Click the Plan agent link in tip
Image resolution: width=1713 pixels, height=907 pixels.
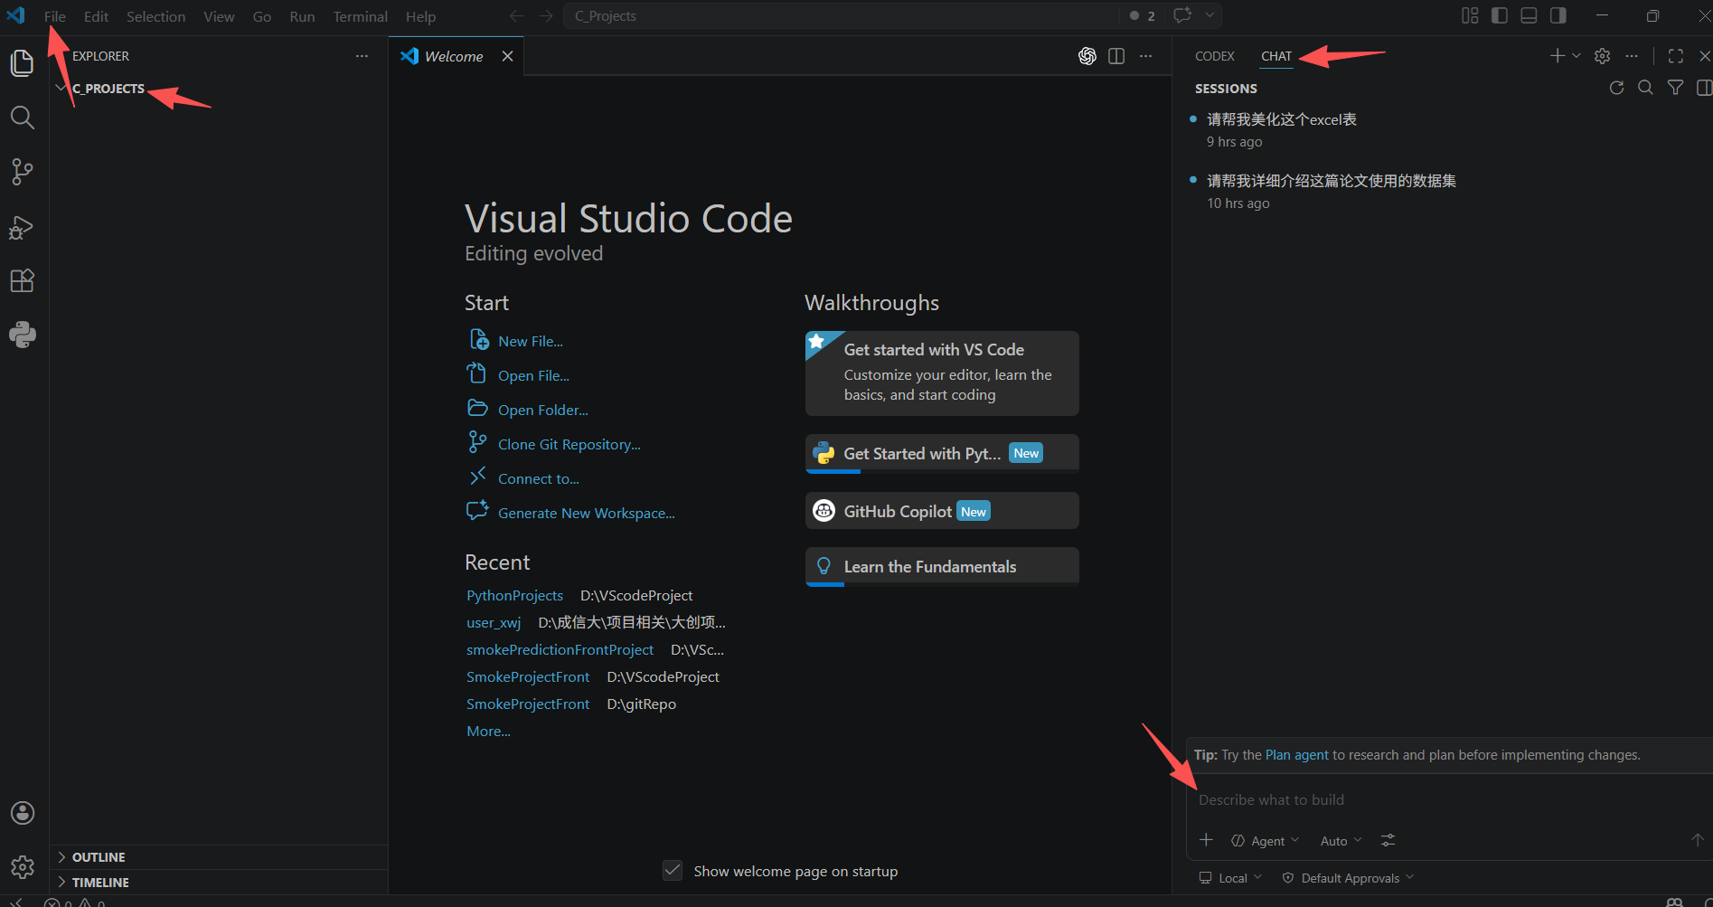click(1297, 755)
